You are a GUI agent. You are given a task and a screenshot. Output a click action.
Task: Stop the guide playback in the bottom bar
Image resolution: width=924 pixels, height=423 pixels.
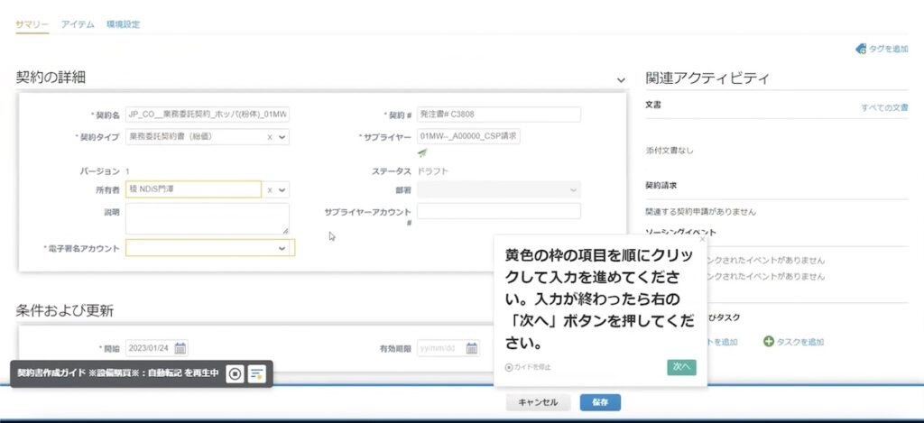click(235, 373)
